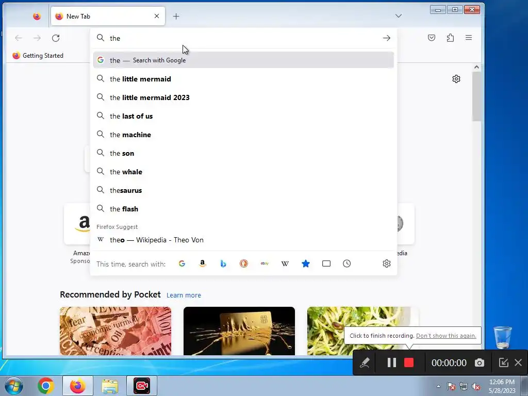This screenshot has width=528, height=396.
Task: Open the taskbar clock showing 12:06 PM
Action: [502, 386]
